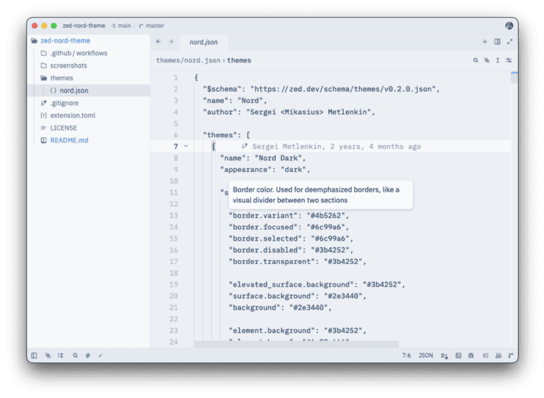Click the "border.disabled" key on line 16
The image size is (544, 398).
click(265, 250)
